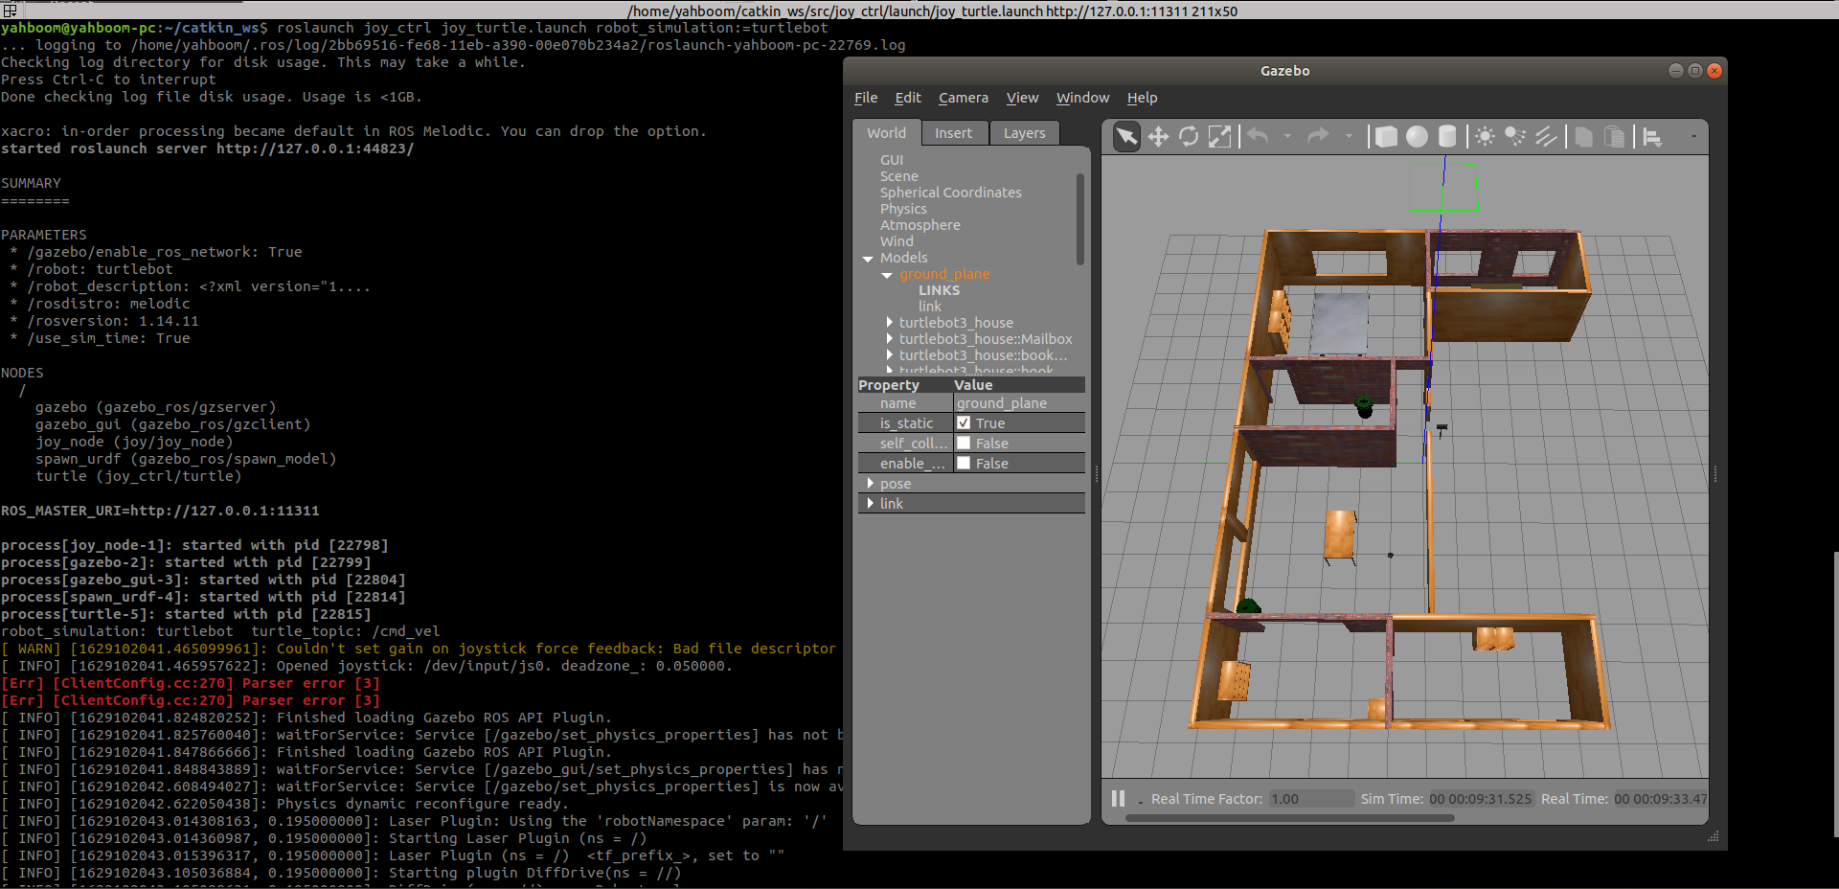Click the splitter handle between side panel and viewport
Image resolution: width=1839 pixels, height=889 pixels.
coord(1096,472)
